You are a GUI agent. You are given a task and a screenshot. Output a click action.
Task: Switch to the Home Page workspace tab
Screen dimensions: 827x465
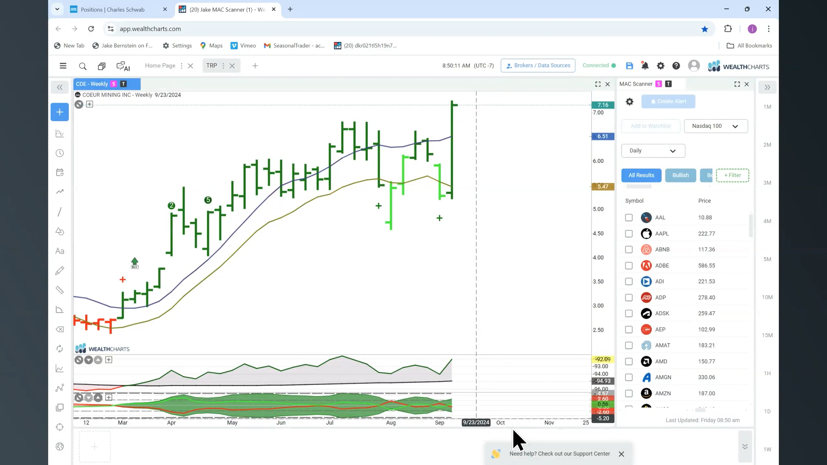160,65
